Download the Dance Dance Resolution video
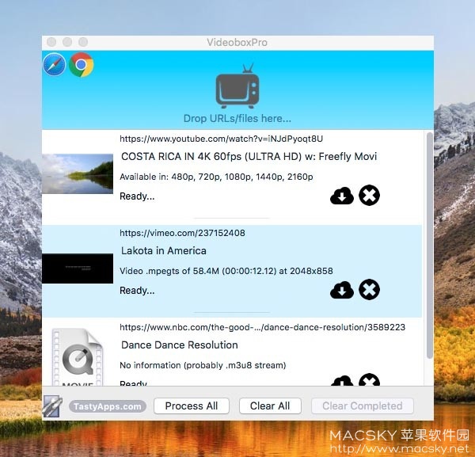The height and width of the screenshot is (457, 475). [342, 380]
